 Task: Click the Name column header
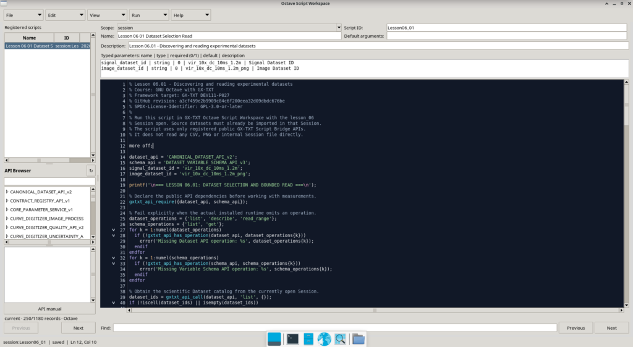coord(29,38)
